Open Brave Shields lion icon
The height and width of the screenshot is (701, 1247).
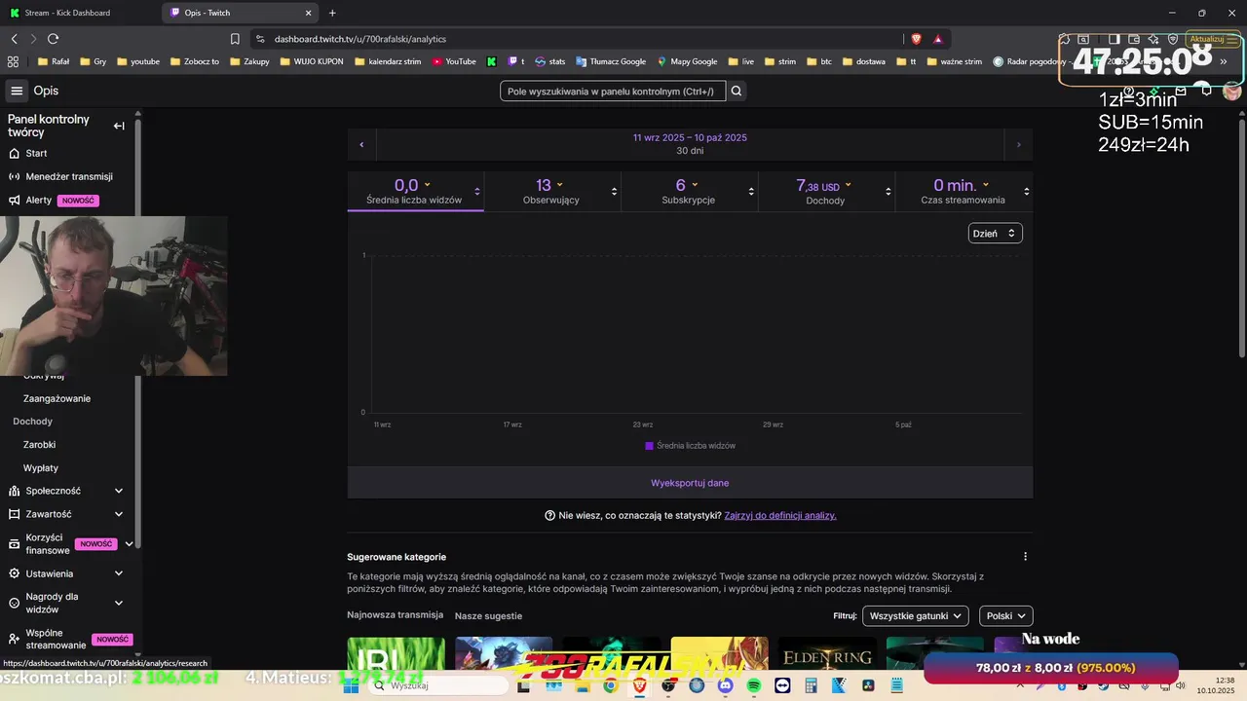(916, 39)
